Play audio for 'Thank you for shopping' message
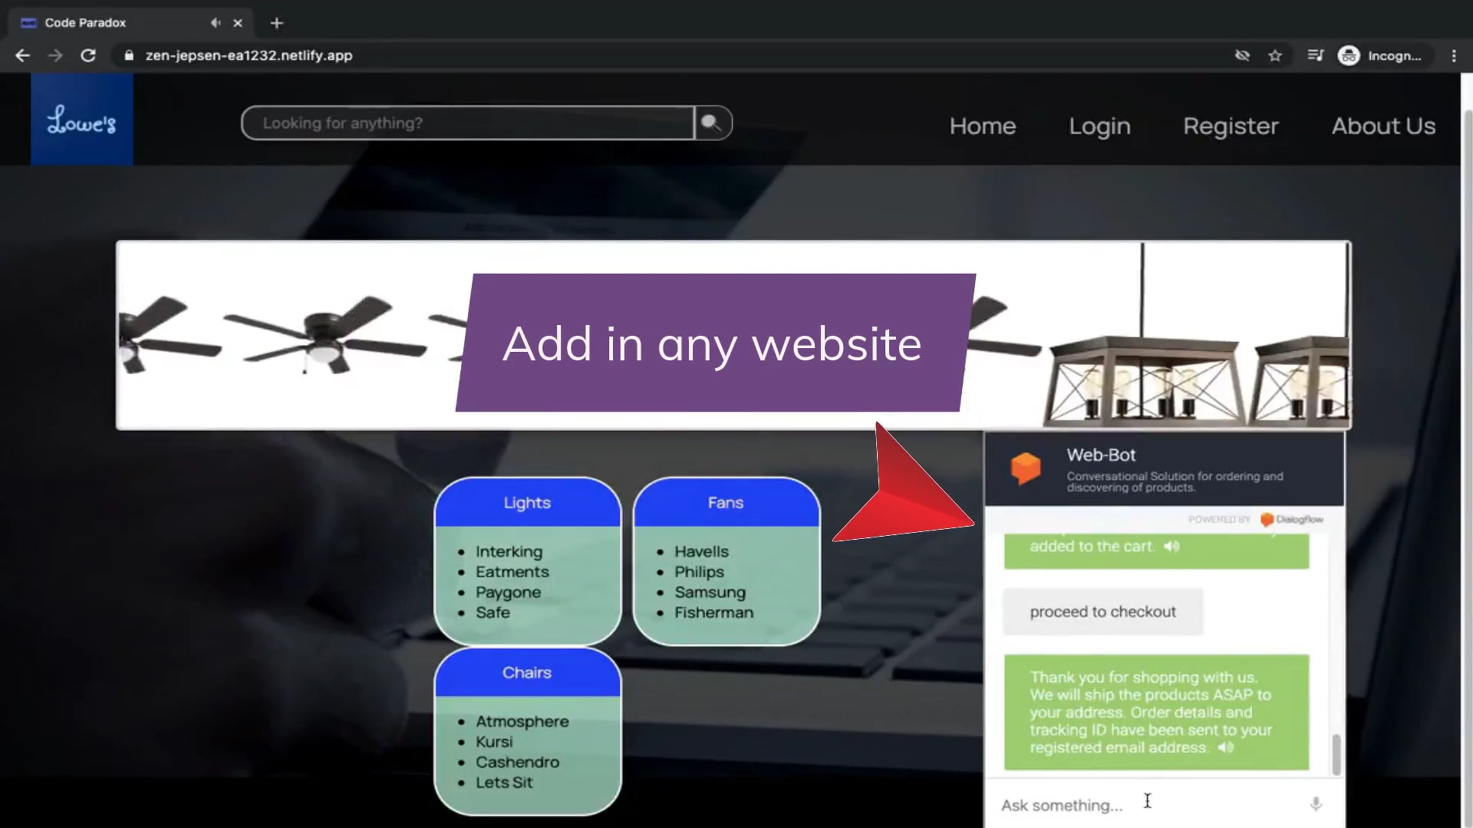Viewport: 1473px width, 828px height. point(1226,747)
